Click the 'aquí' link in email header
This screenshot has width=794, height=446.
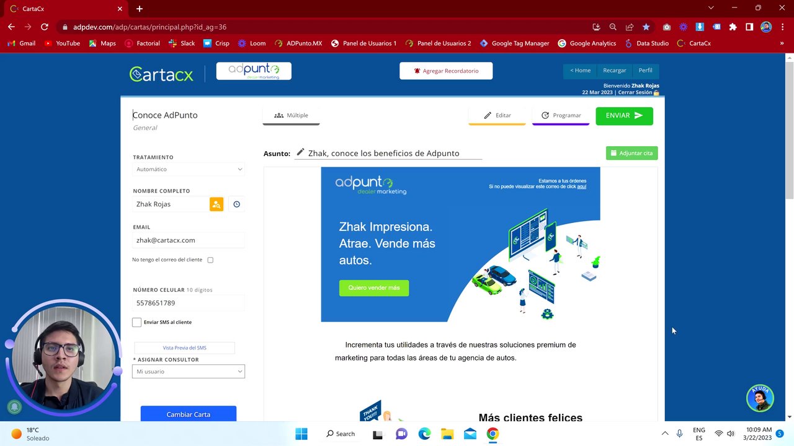582,186
